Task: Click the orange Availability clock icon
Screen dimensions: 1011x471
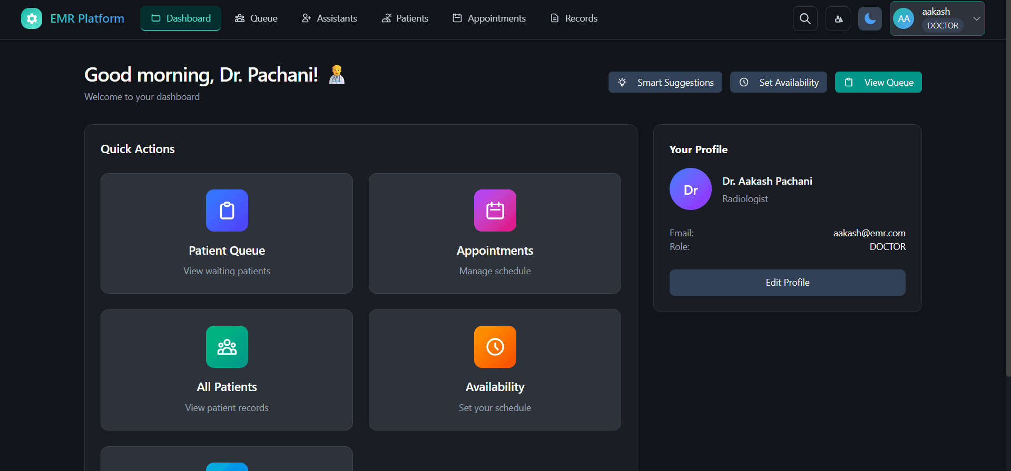Action: click(x=495, y=347)
